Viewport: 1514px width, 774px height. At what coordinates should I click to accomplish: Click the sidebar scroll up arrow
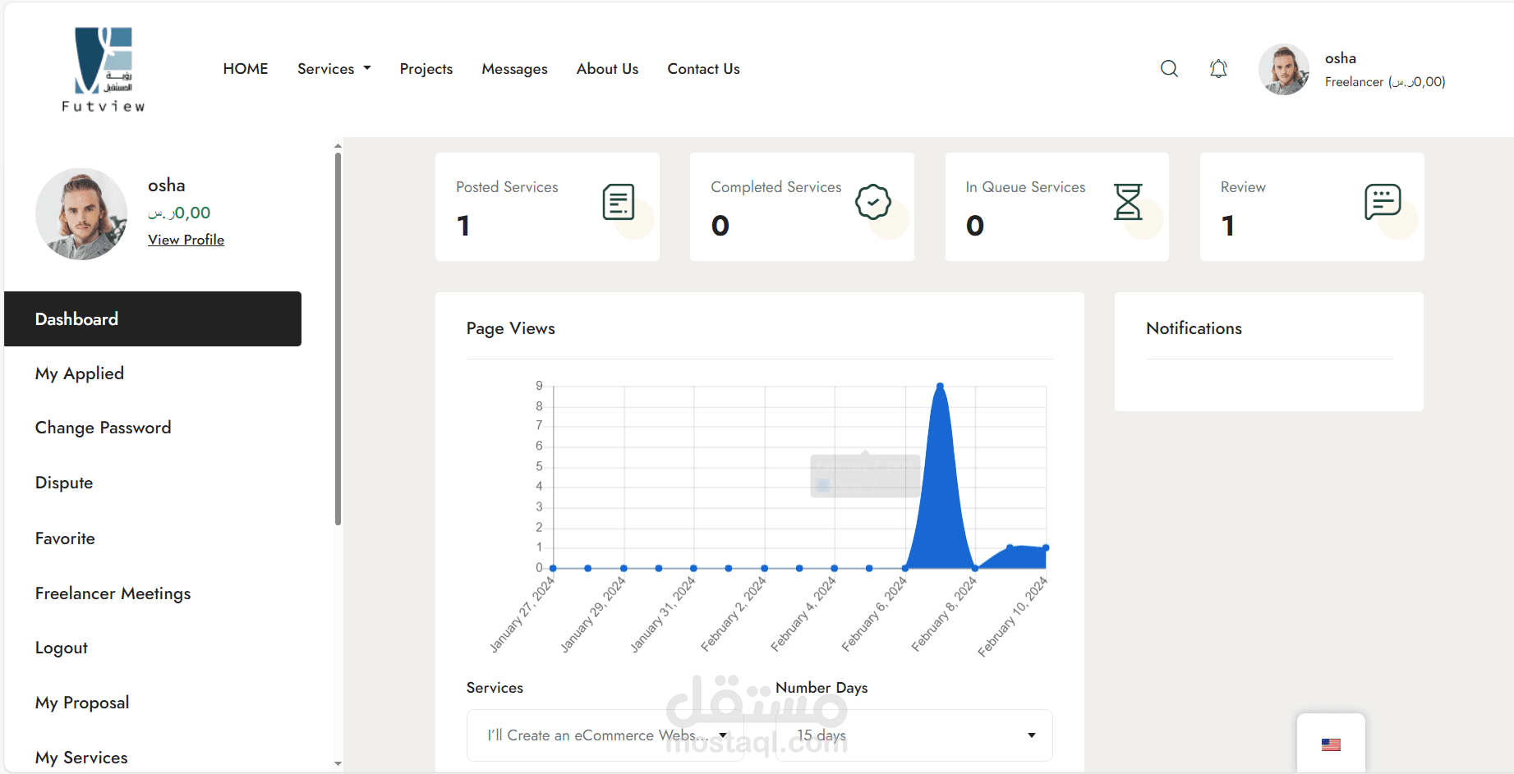coord(338,146)
